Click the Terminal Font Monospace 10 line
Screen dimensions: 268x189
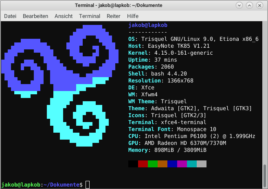[172, 129]
